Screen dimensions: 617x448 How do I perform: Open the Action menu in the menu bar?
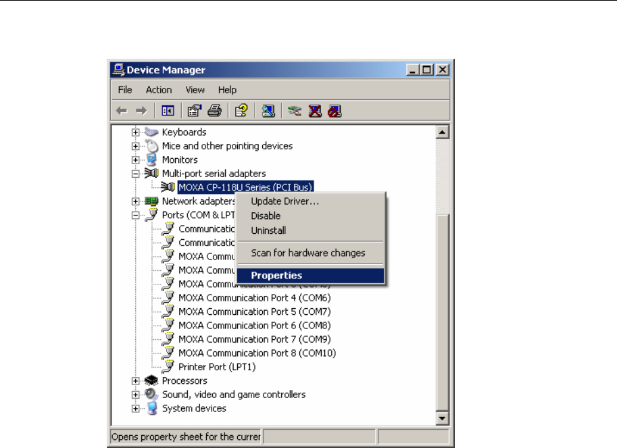point(159,90)
